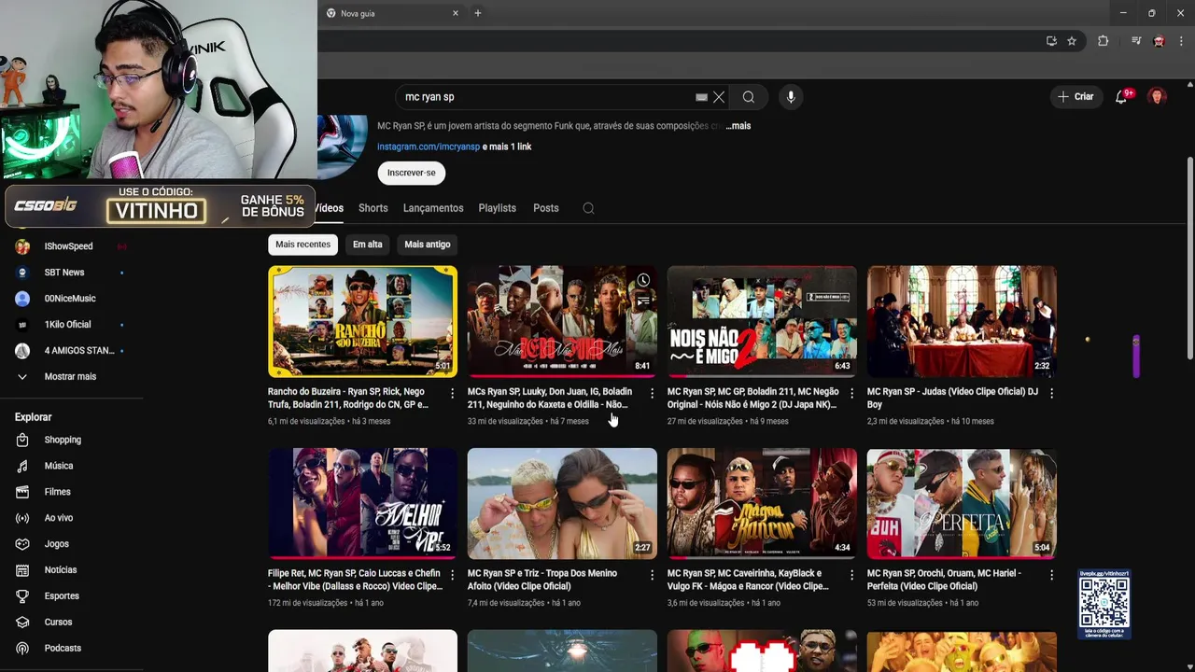Start voice search with the microphone

[791, 97]
